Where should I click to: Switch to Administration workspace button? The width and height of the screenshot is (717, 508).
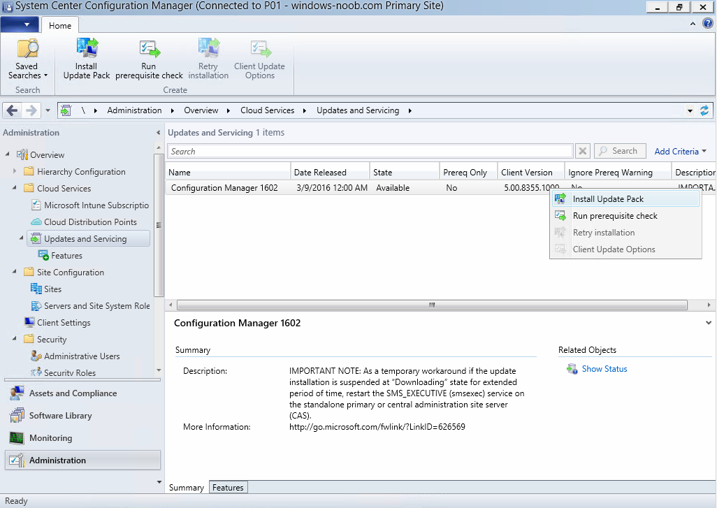click(x=82, y=460)
